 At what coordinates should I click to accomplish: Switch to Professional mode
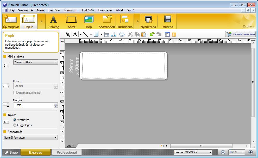(x=67, y=153)
